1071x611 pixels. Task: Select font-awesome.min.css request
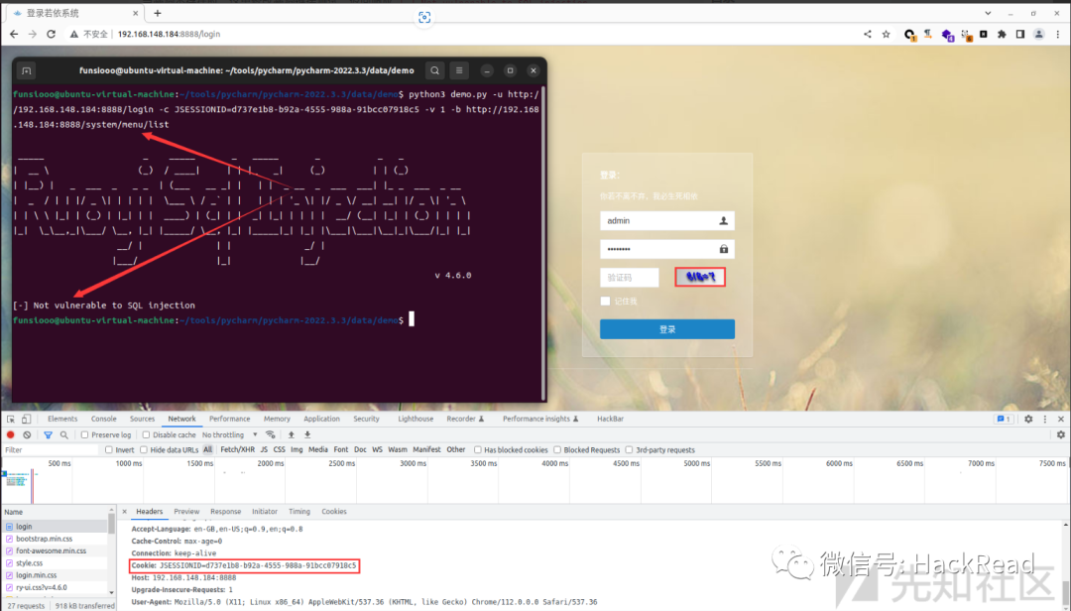(x=55, y=550)
